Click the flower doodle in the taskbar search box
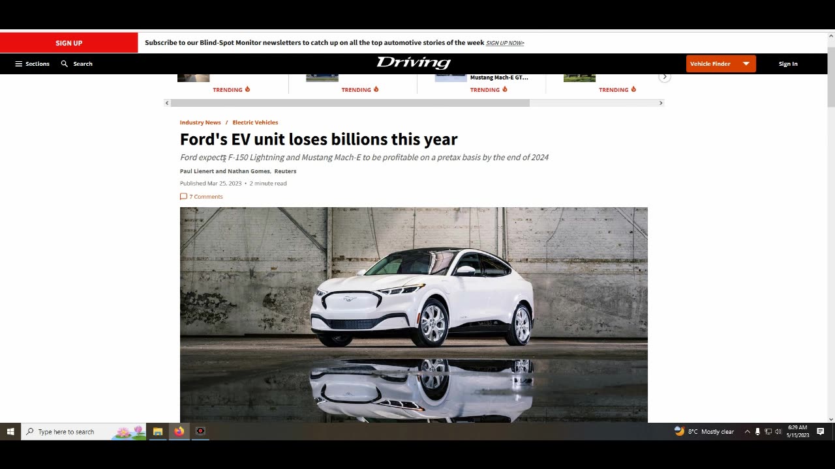 [130, 431]
